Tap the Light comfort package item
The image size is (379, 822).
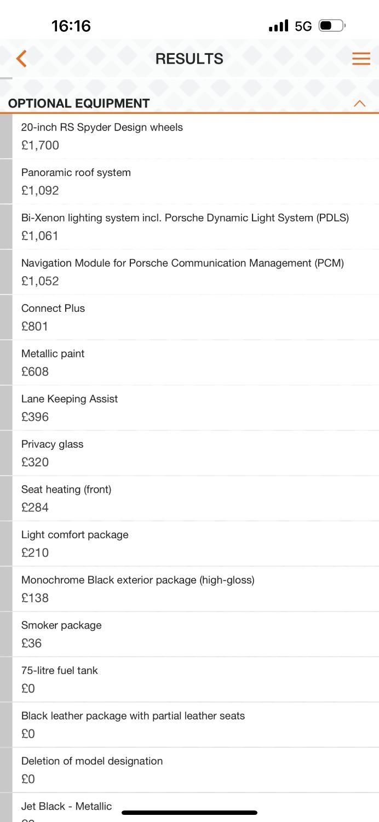(x=75, y=544)
